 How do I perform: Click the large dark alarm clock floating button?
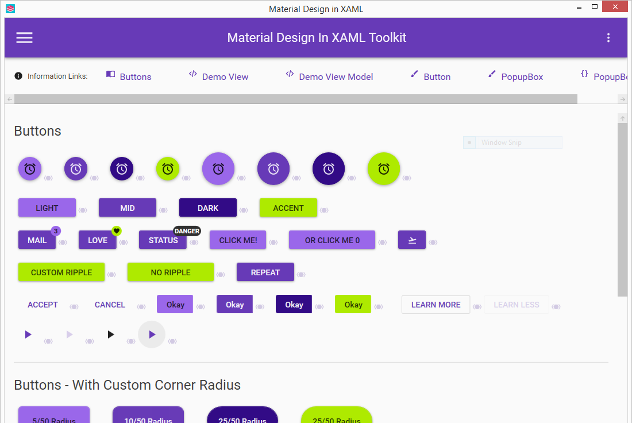[x=328, y=168]
